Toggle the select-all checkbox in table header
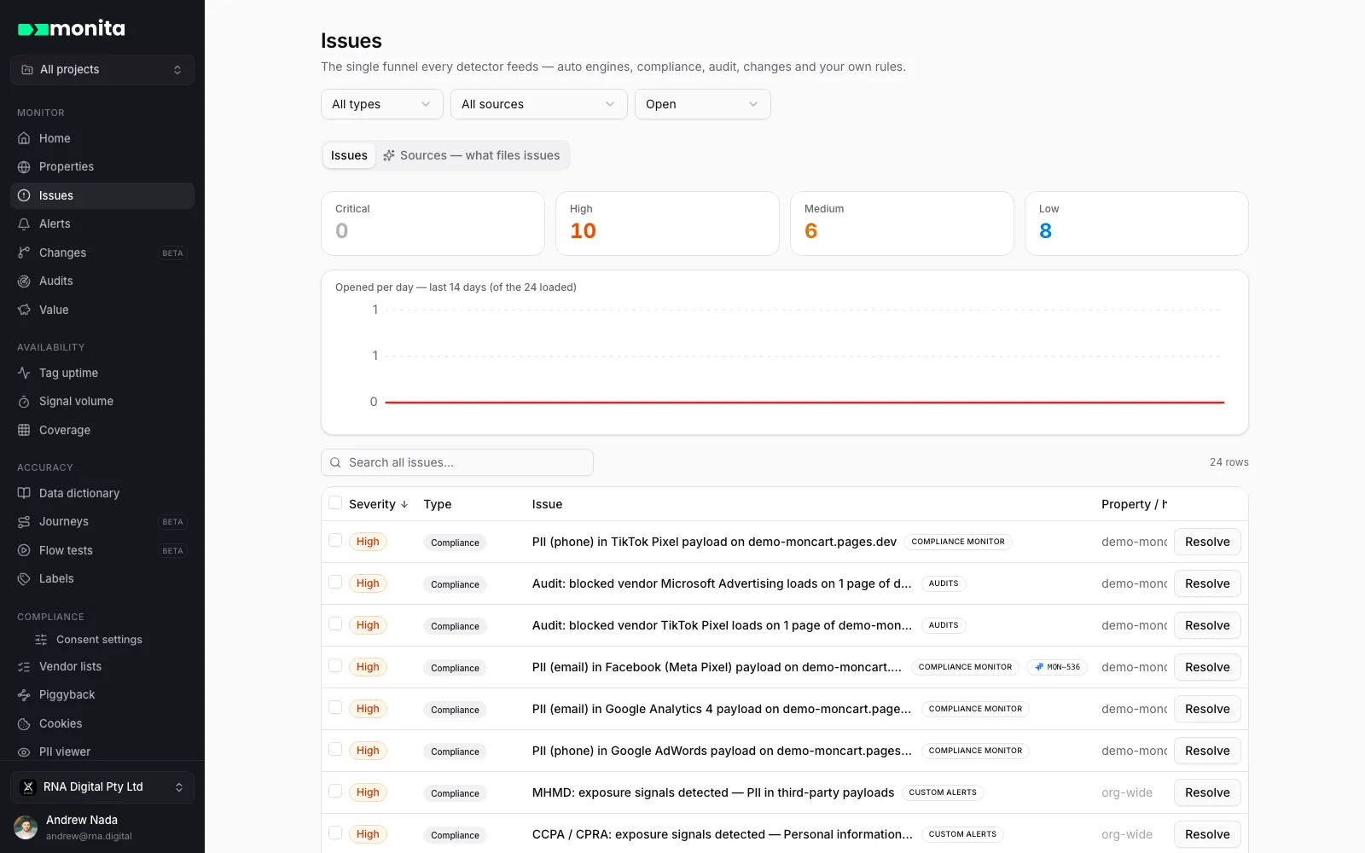The height and width of the screenshot is (853, 1365). (335, 503)
